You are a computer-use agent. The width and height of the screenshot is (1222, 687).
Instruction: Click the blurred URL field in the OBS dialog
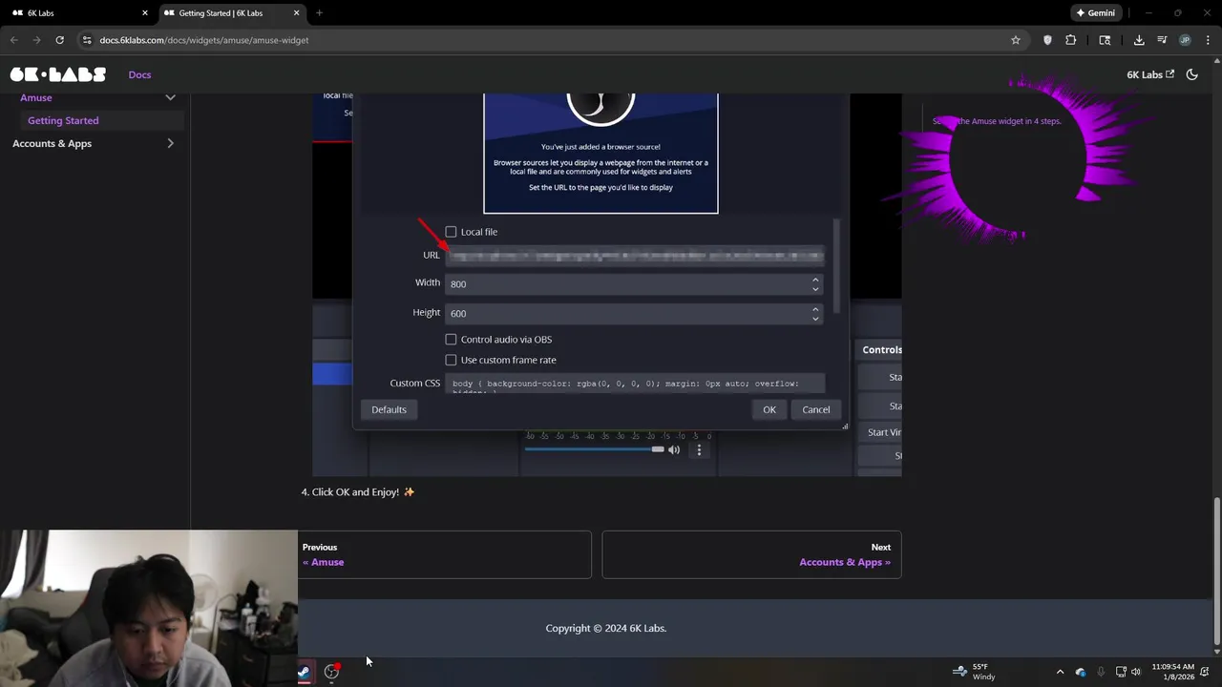click(x=635, y=255)
